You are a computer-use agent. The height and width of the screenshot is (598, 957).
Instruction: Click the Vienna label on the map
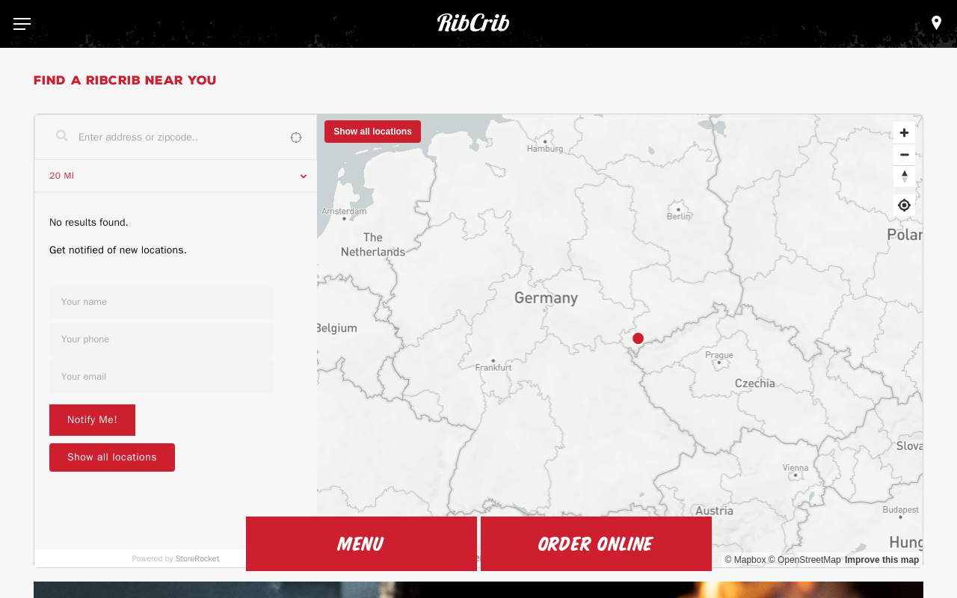(796, 468)
